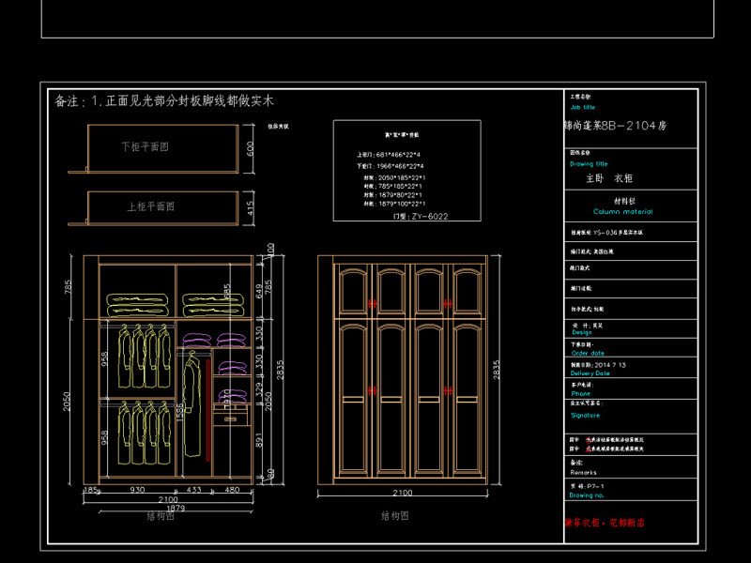Click the Order date label

[x=588, y=354]
